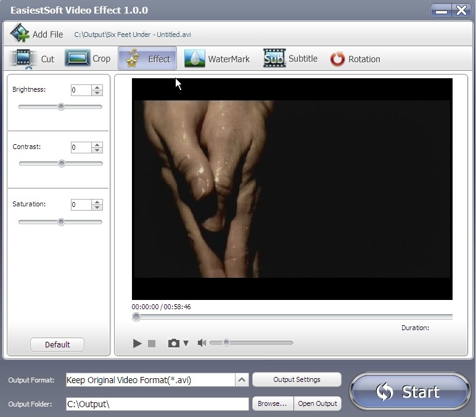Take a snapshot with the camera icon
Image resolution: width=476 pixels, height=417 pixels.
coord(174,343)
